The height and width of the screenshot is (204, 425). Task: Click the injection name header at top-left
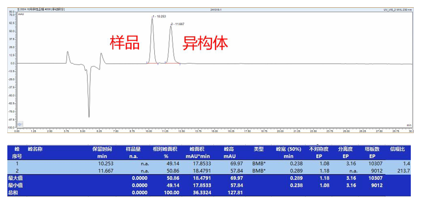(40, 9)
